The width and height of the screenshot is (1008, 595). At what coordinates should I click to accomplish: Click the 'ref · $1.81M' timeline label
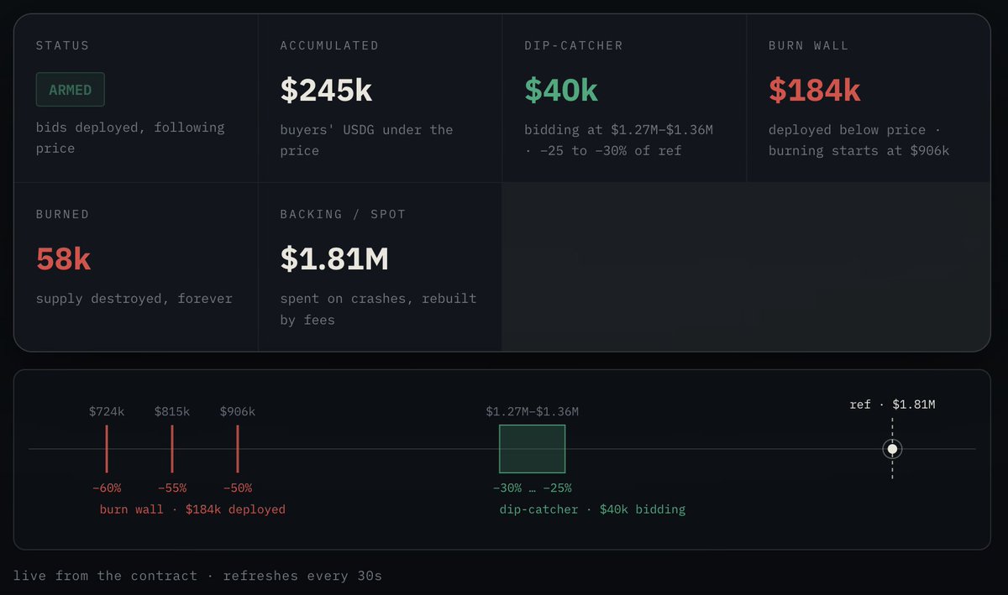(x=892, y=404)
